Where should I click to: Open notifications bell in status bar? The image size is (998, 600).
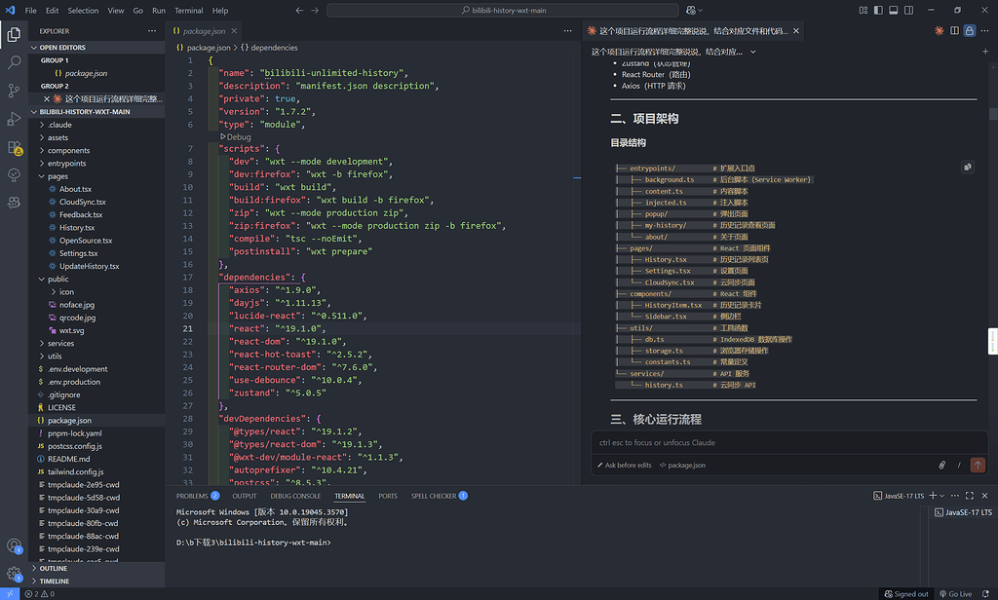coord(986,593)
